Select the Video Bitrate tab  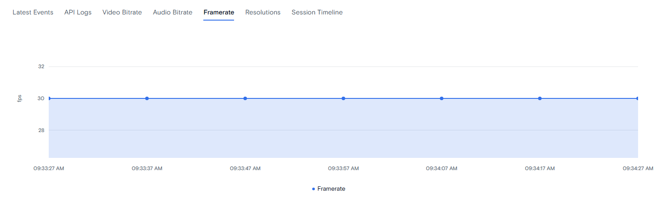tap(122, 12)
